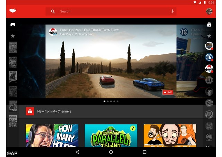
Task: Open the brofist channel avatar
Action: [x=209, y=114]
